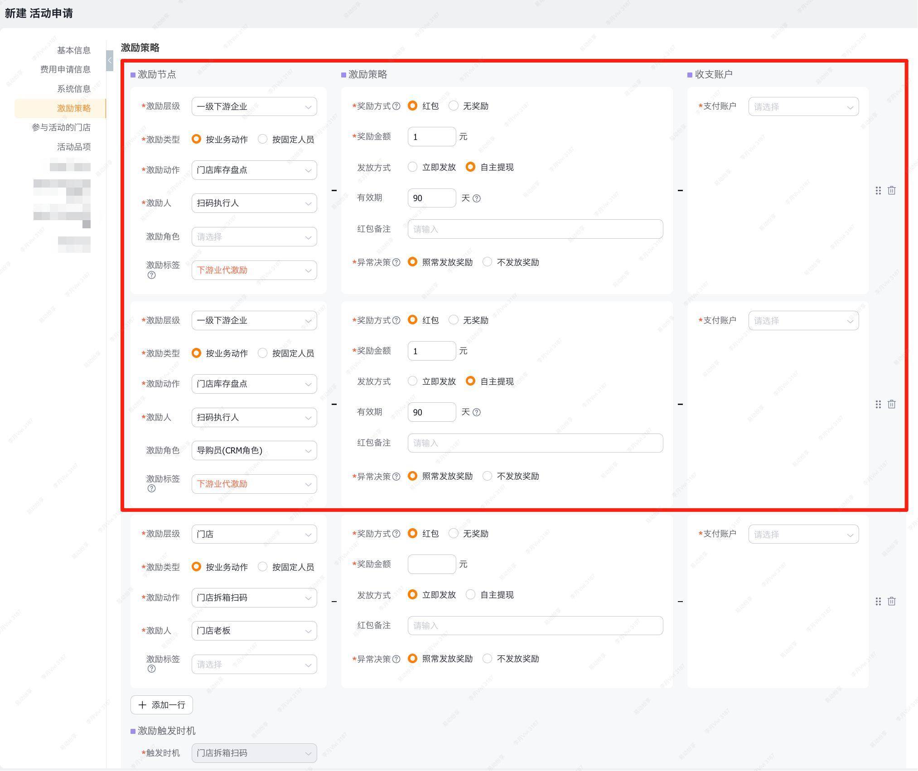The width and height of the screenshot is (918, 771).
Task: Choose 立即发放 in the first strategy row
Action: [413, 167]
